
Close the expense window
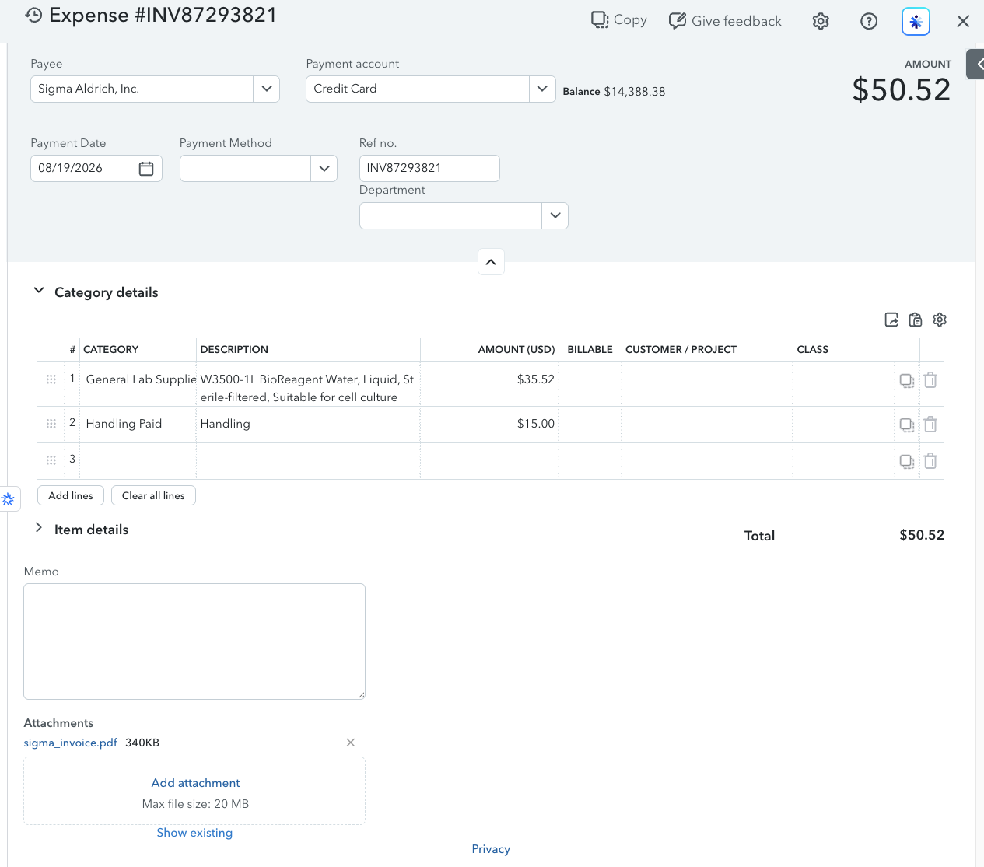coord(963,21)
